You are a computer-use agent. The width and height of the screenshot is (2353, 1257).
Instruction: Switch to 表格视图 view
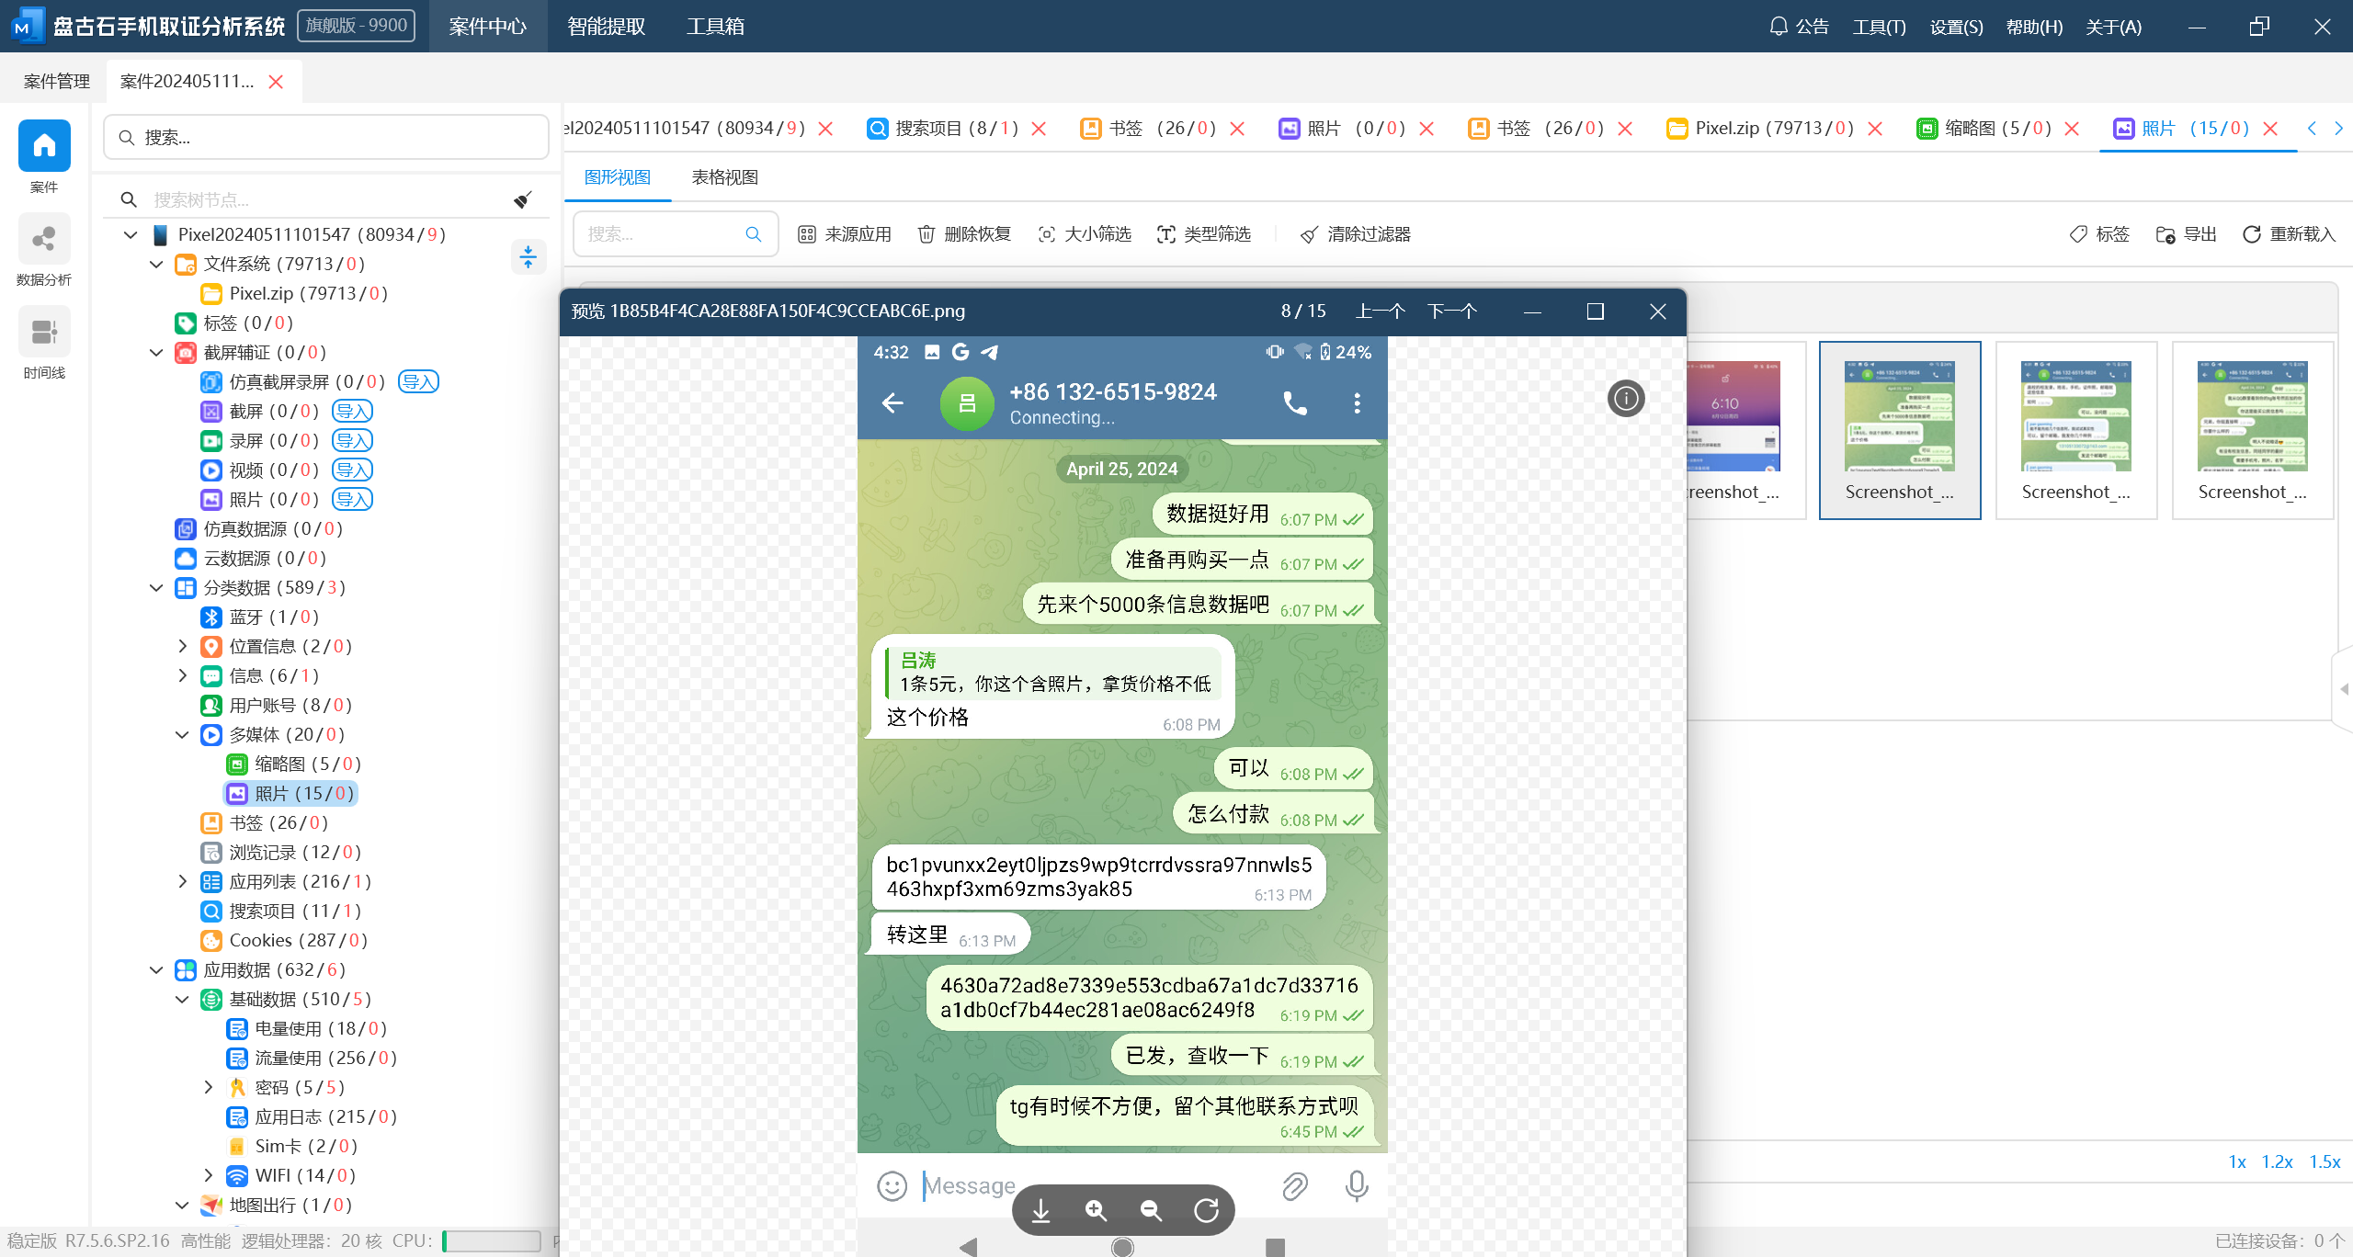coord(724,177)
